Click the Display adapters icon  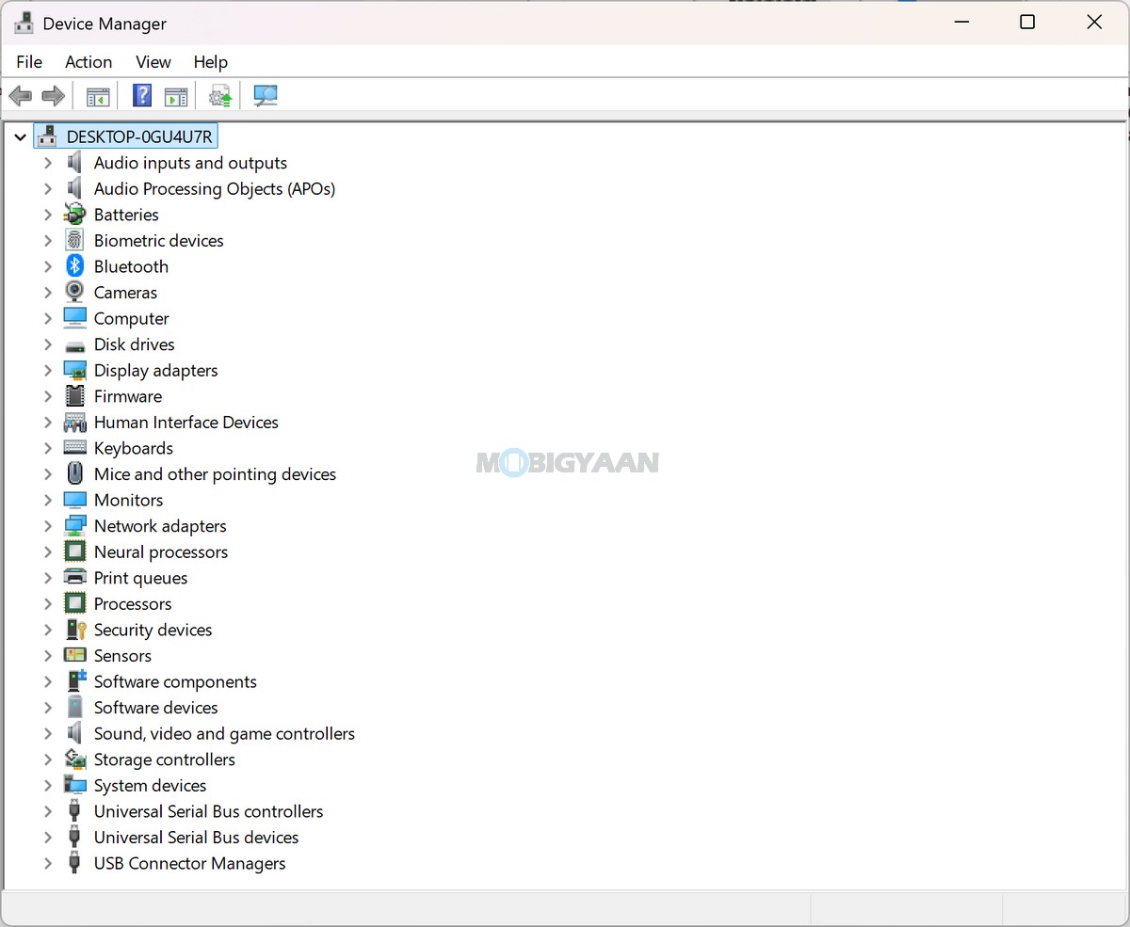pos(74,371)
